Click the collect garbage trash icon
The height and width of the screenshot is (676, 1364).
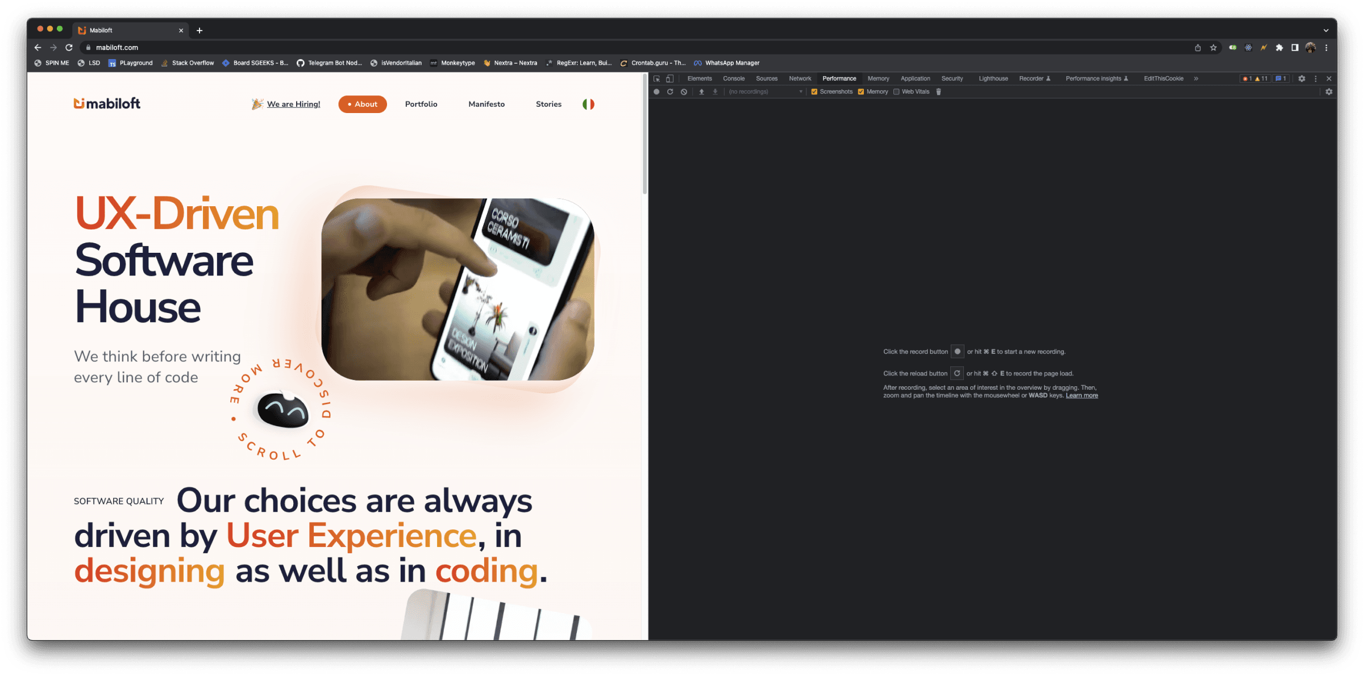click(x=938, y=91)
